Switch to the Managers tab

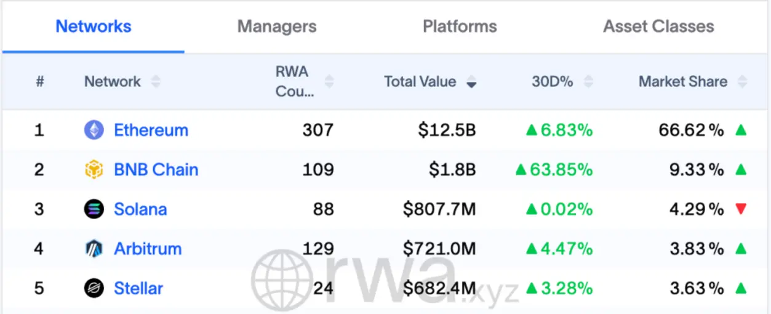pyautogui.click(x=277, y=26)
